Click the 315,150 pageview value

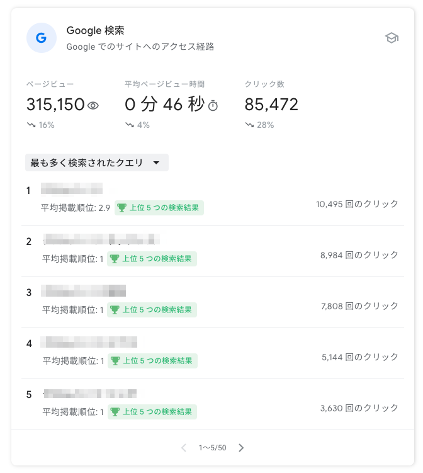pos(55,105)
